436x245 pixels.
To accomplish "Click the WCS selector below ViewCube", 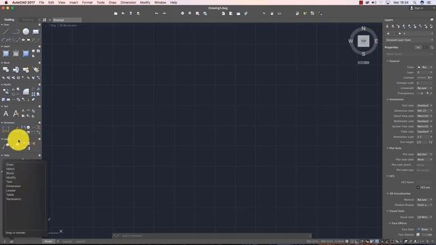I will 363,63.
